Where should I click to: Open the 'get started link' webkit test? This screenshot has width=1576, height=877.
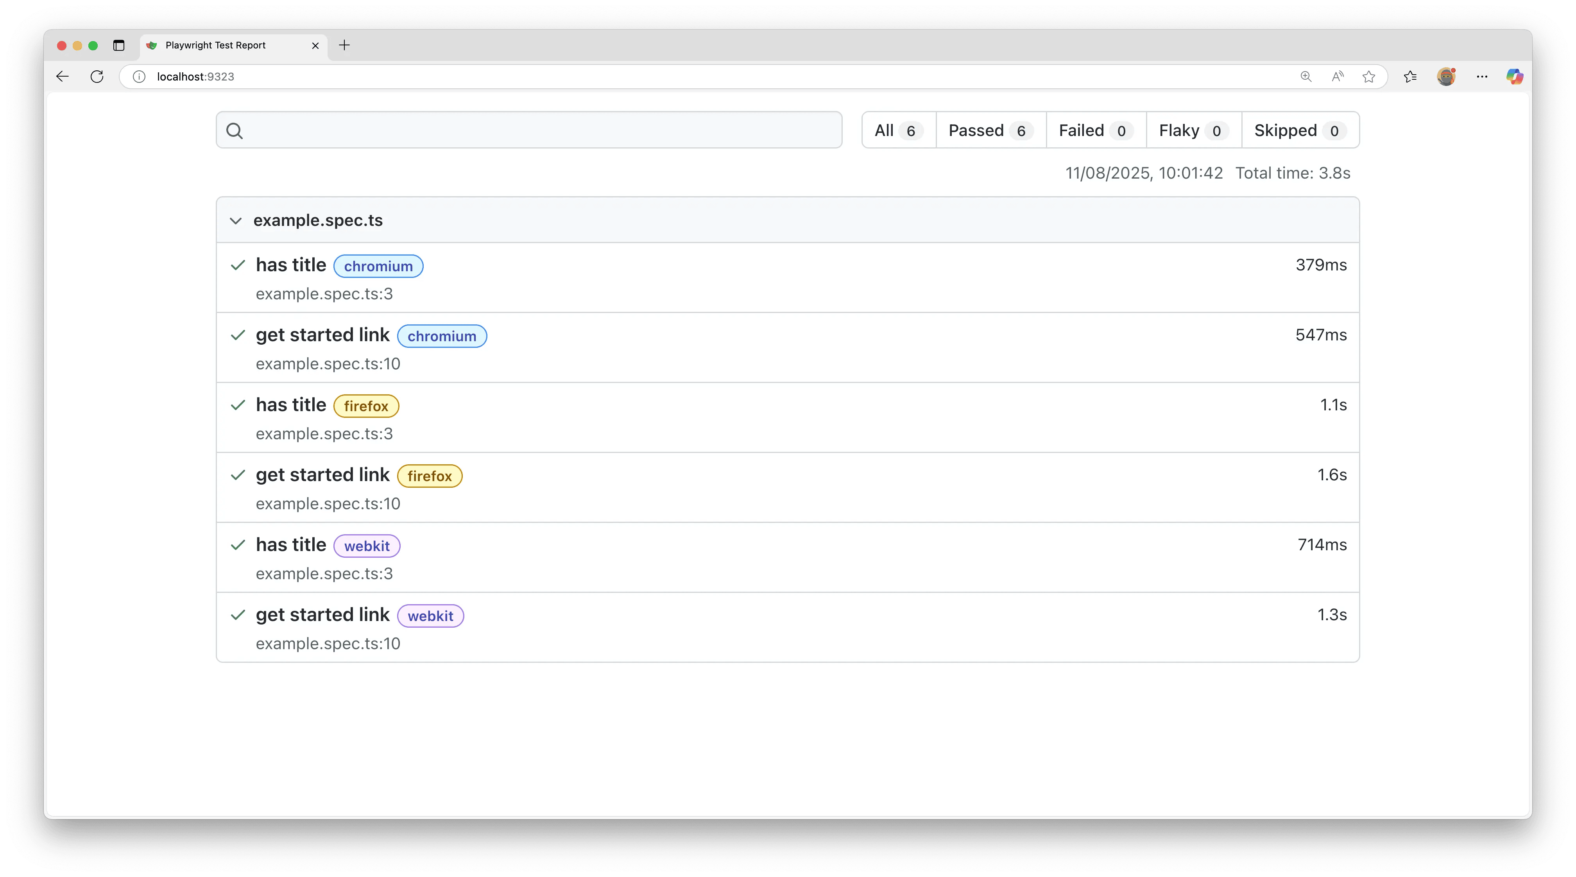pos(322,615)
